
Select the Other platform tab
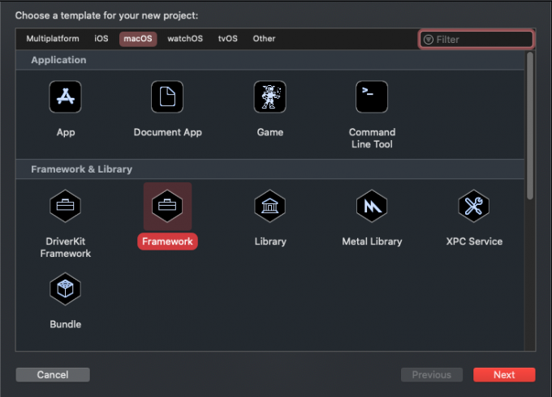[x=264, y=39]
